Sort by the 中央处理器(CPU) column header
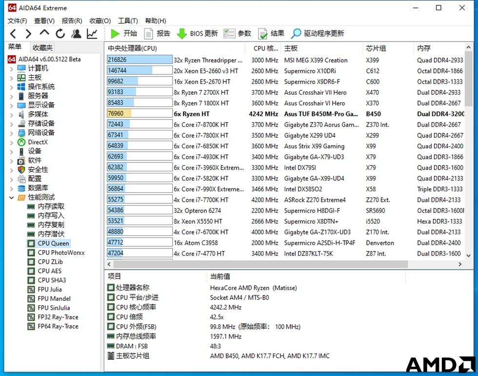The height and width of the screenshot is (376, 478). (175, 48)
